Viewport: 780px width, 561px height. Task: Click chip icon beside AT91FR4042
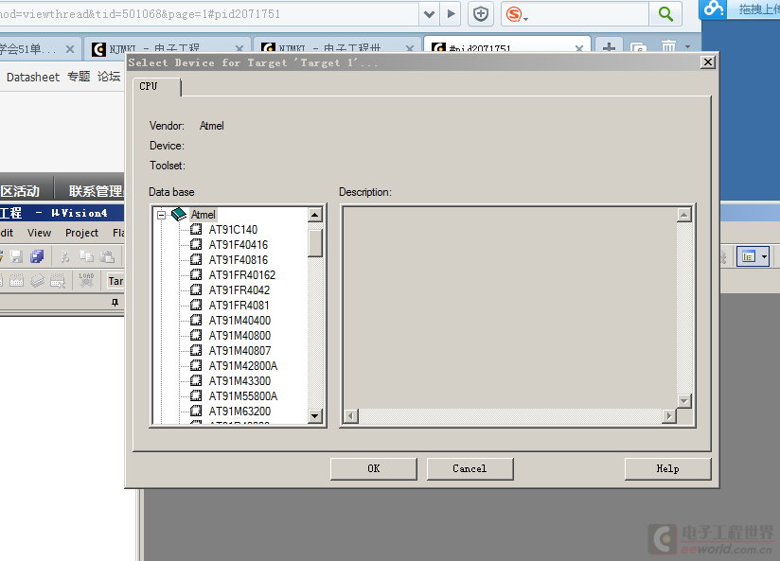click(x=196, y=289)
